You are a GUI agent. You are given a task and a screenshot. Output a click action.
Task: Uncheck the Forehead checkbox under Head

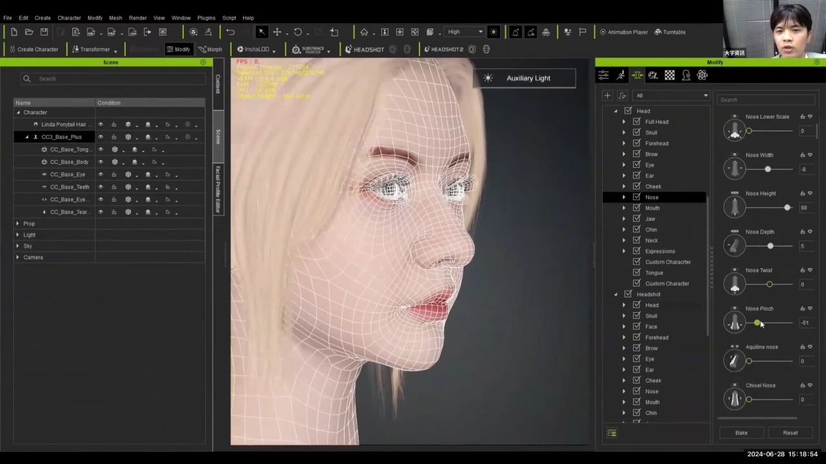[x=636, y=143]
